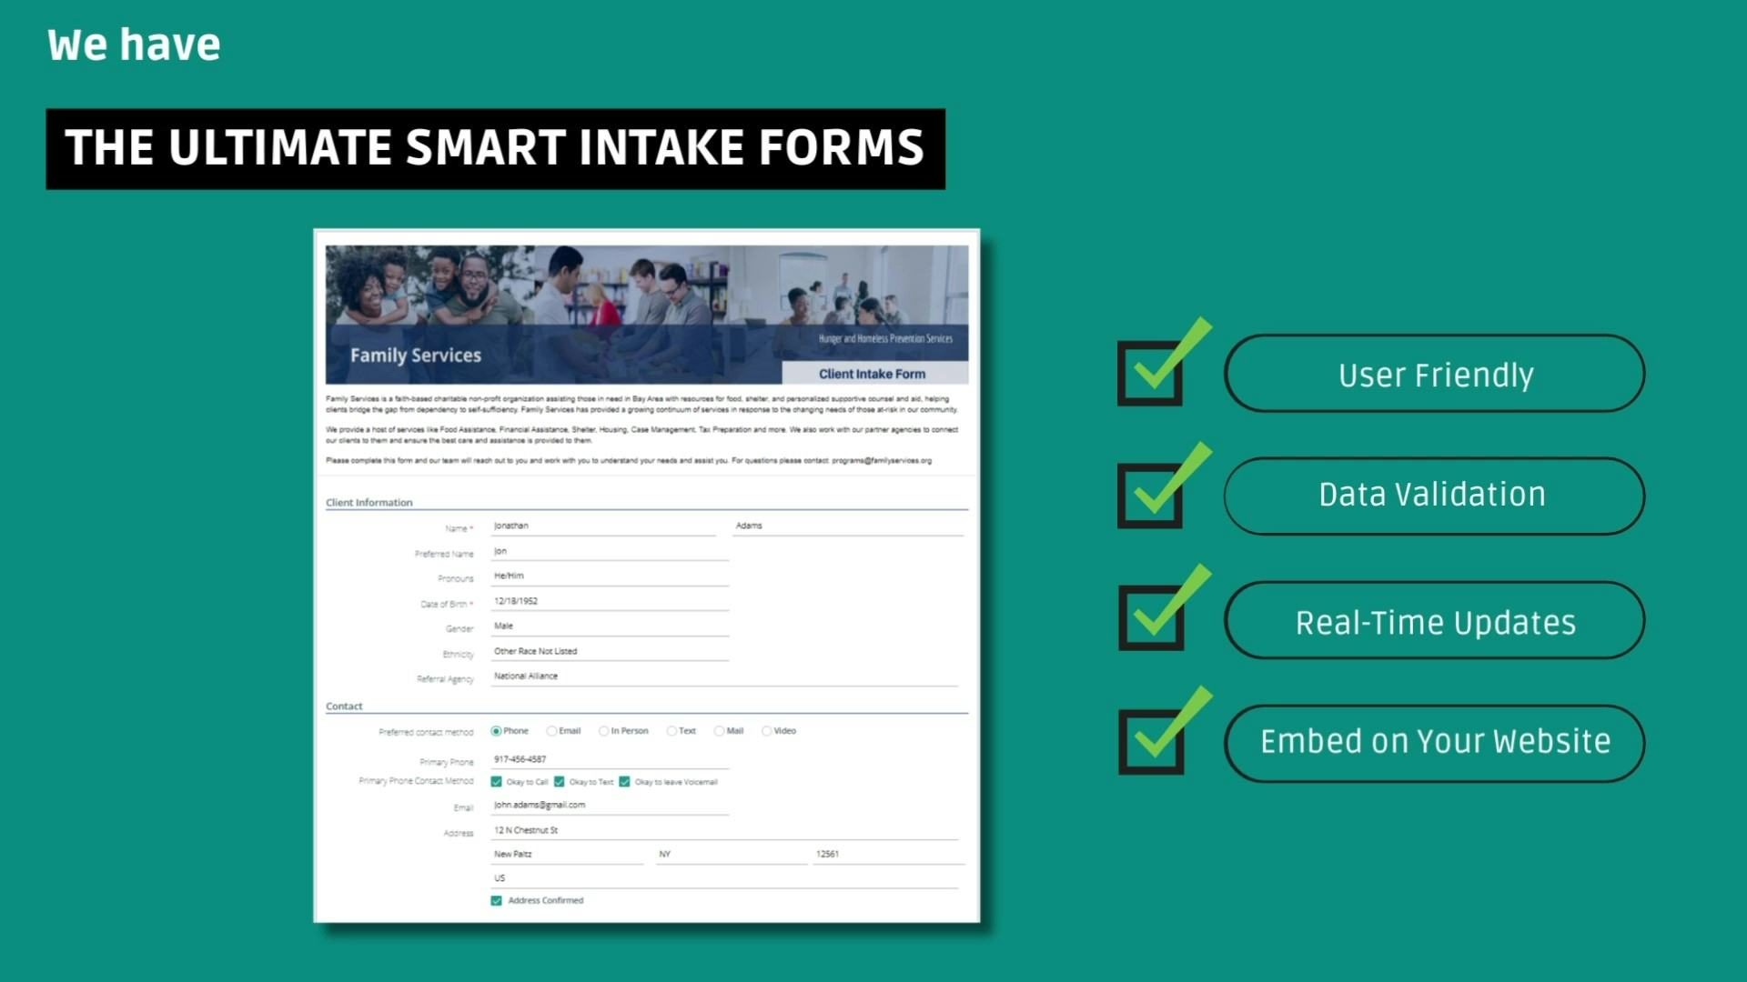Open the Gender field showing Male
Viewport: 1747px width, 982px height.
610,626
